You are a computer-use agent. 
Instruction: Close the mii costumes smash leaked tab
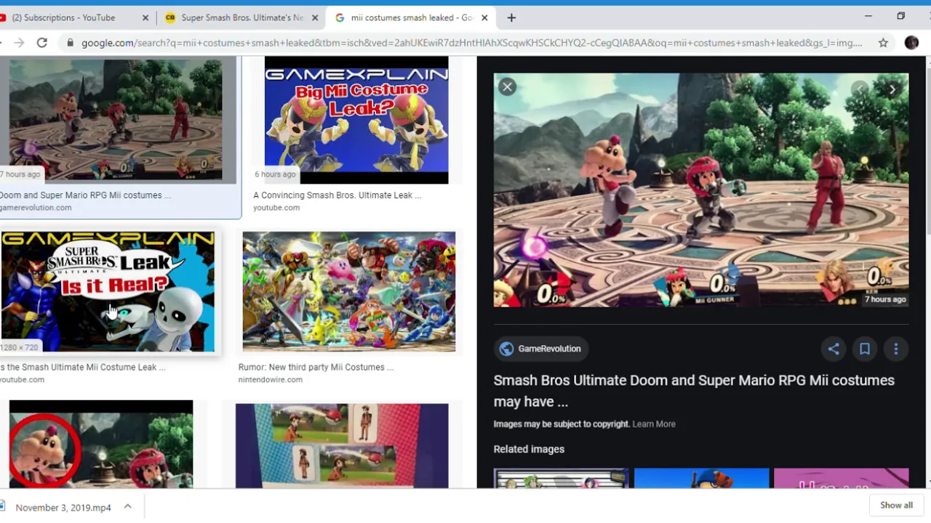(x=484, y=17)
